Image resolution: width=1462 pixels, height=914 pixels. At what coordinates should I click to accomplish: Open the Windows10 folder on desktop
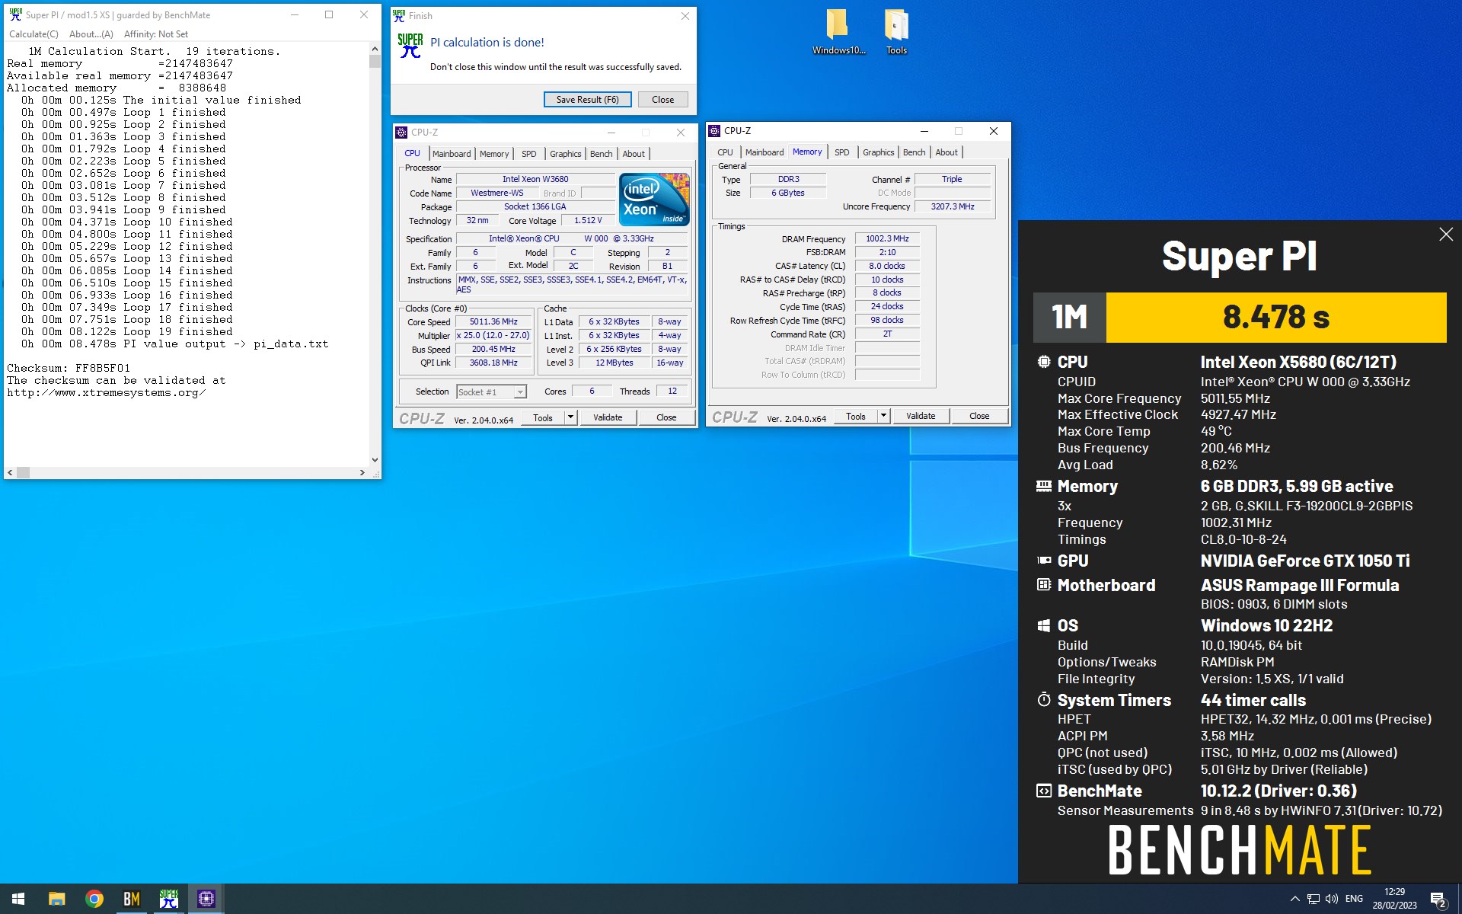point(838,32)
